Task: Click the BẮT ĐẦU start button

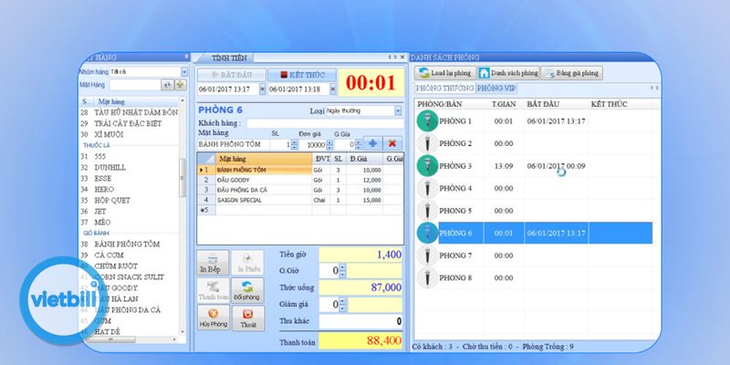Action: [x=232, y=75]
